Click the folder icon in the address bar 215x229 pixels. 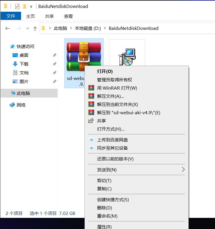click(43, 28)
